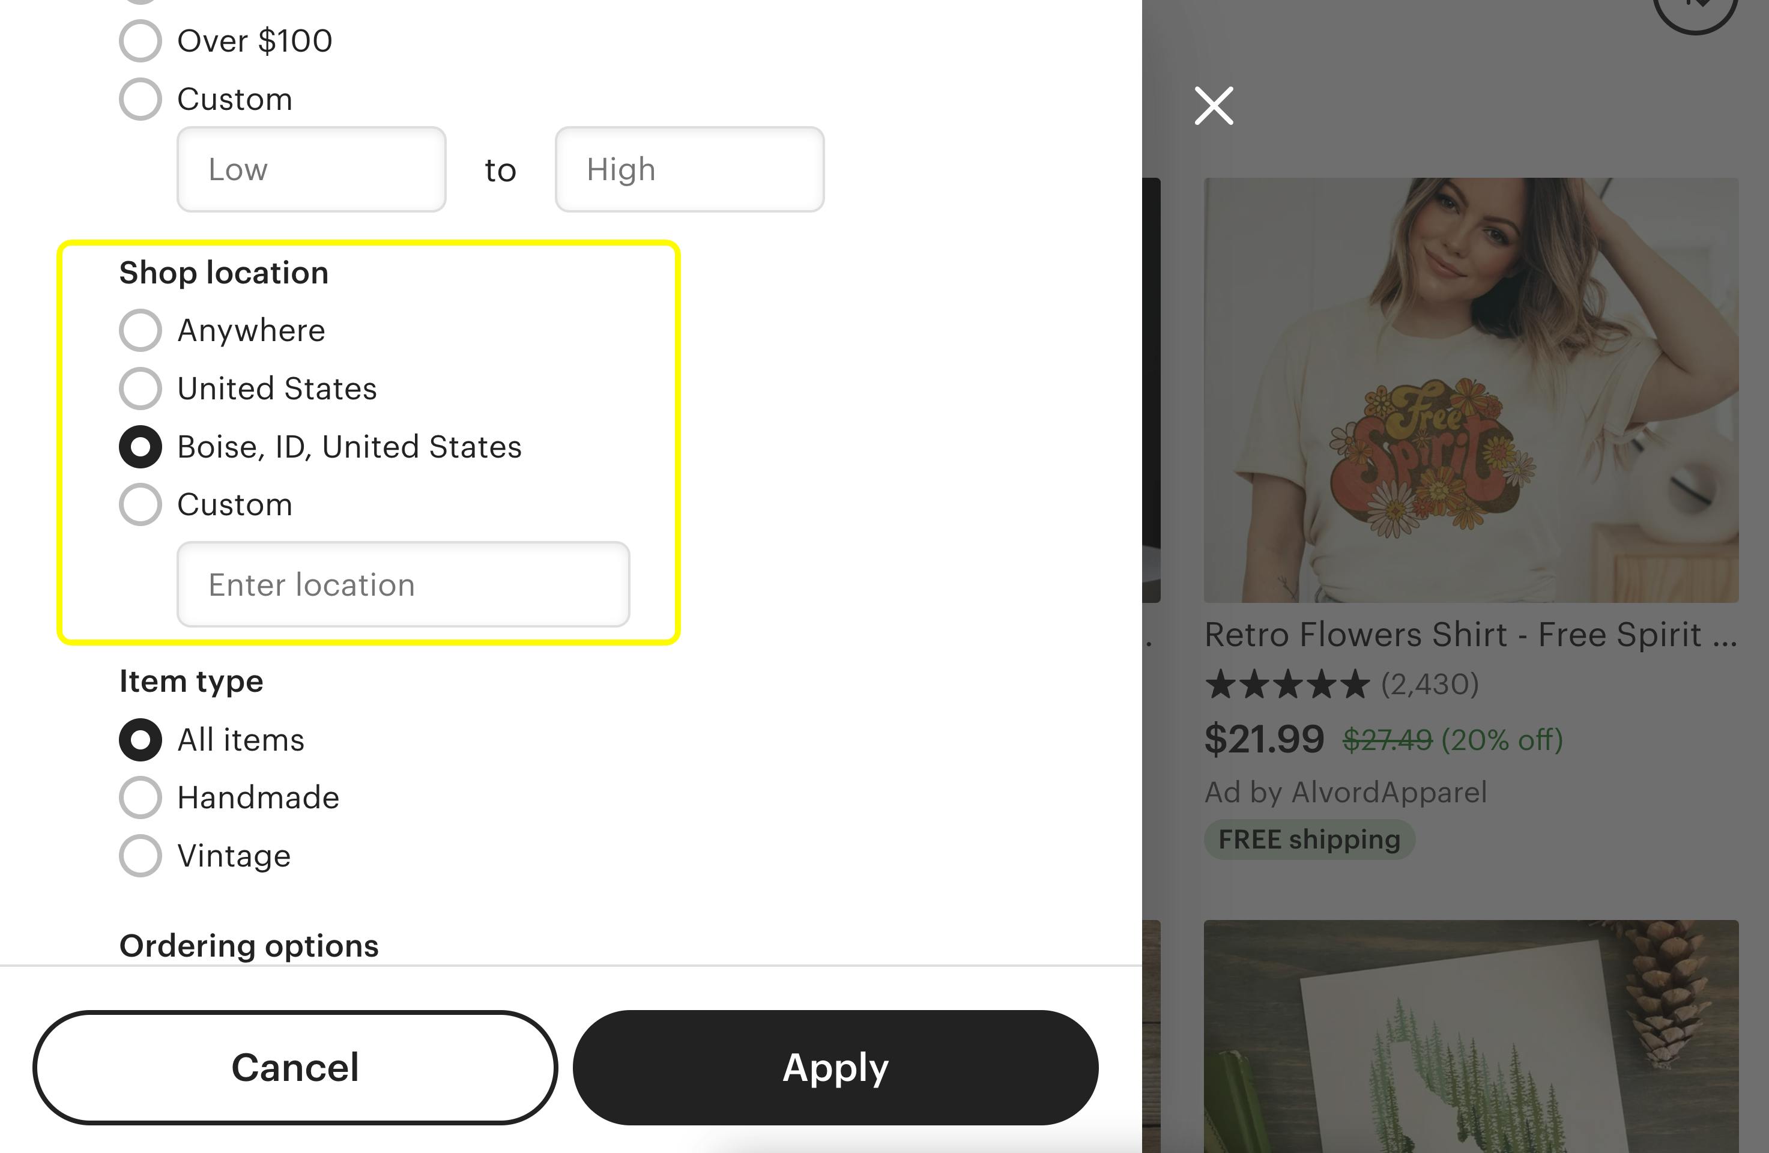Select United States as shop location
The width and height of the screenshot is (1769, 1153).
click(x=140, y=388)
